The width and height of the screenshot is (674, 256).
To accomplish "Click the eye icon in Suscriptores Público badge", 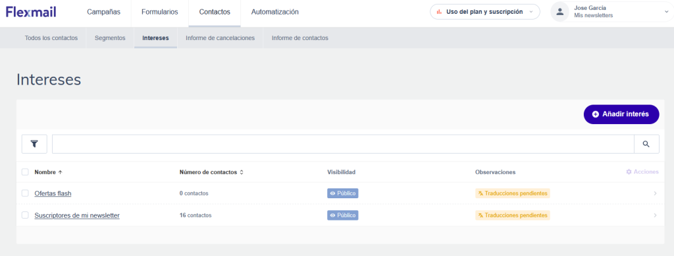I will tap(332, 215).
